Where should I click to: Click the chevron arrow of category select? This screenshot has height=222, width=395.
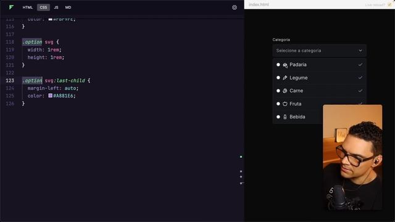coord(360,51)
